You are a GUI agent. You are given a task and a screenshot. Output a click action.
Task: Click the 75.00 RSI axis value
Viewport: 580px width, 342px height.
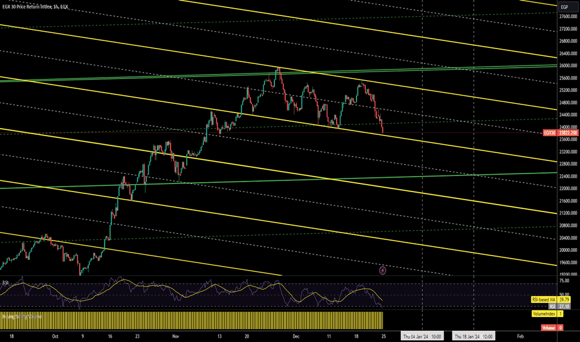pyautogui.click(x=564, y=281)
